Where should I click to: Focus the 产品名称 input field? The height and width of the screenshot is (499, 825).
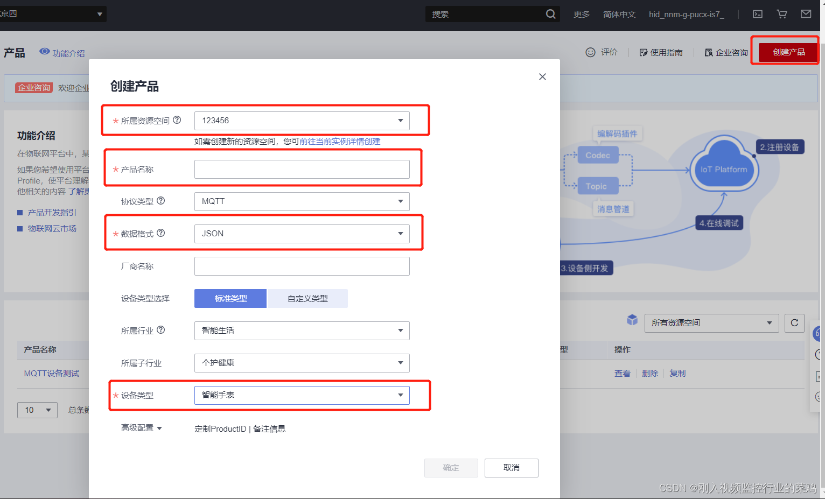pyautogui.click(x=302, y=169)
